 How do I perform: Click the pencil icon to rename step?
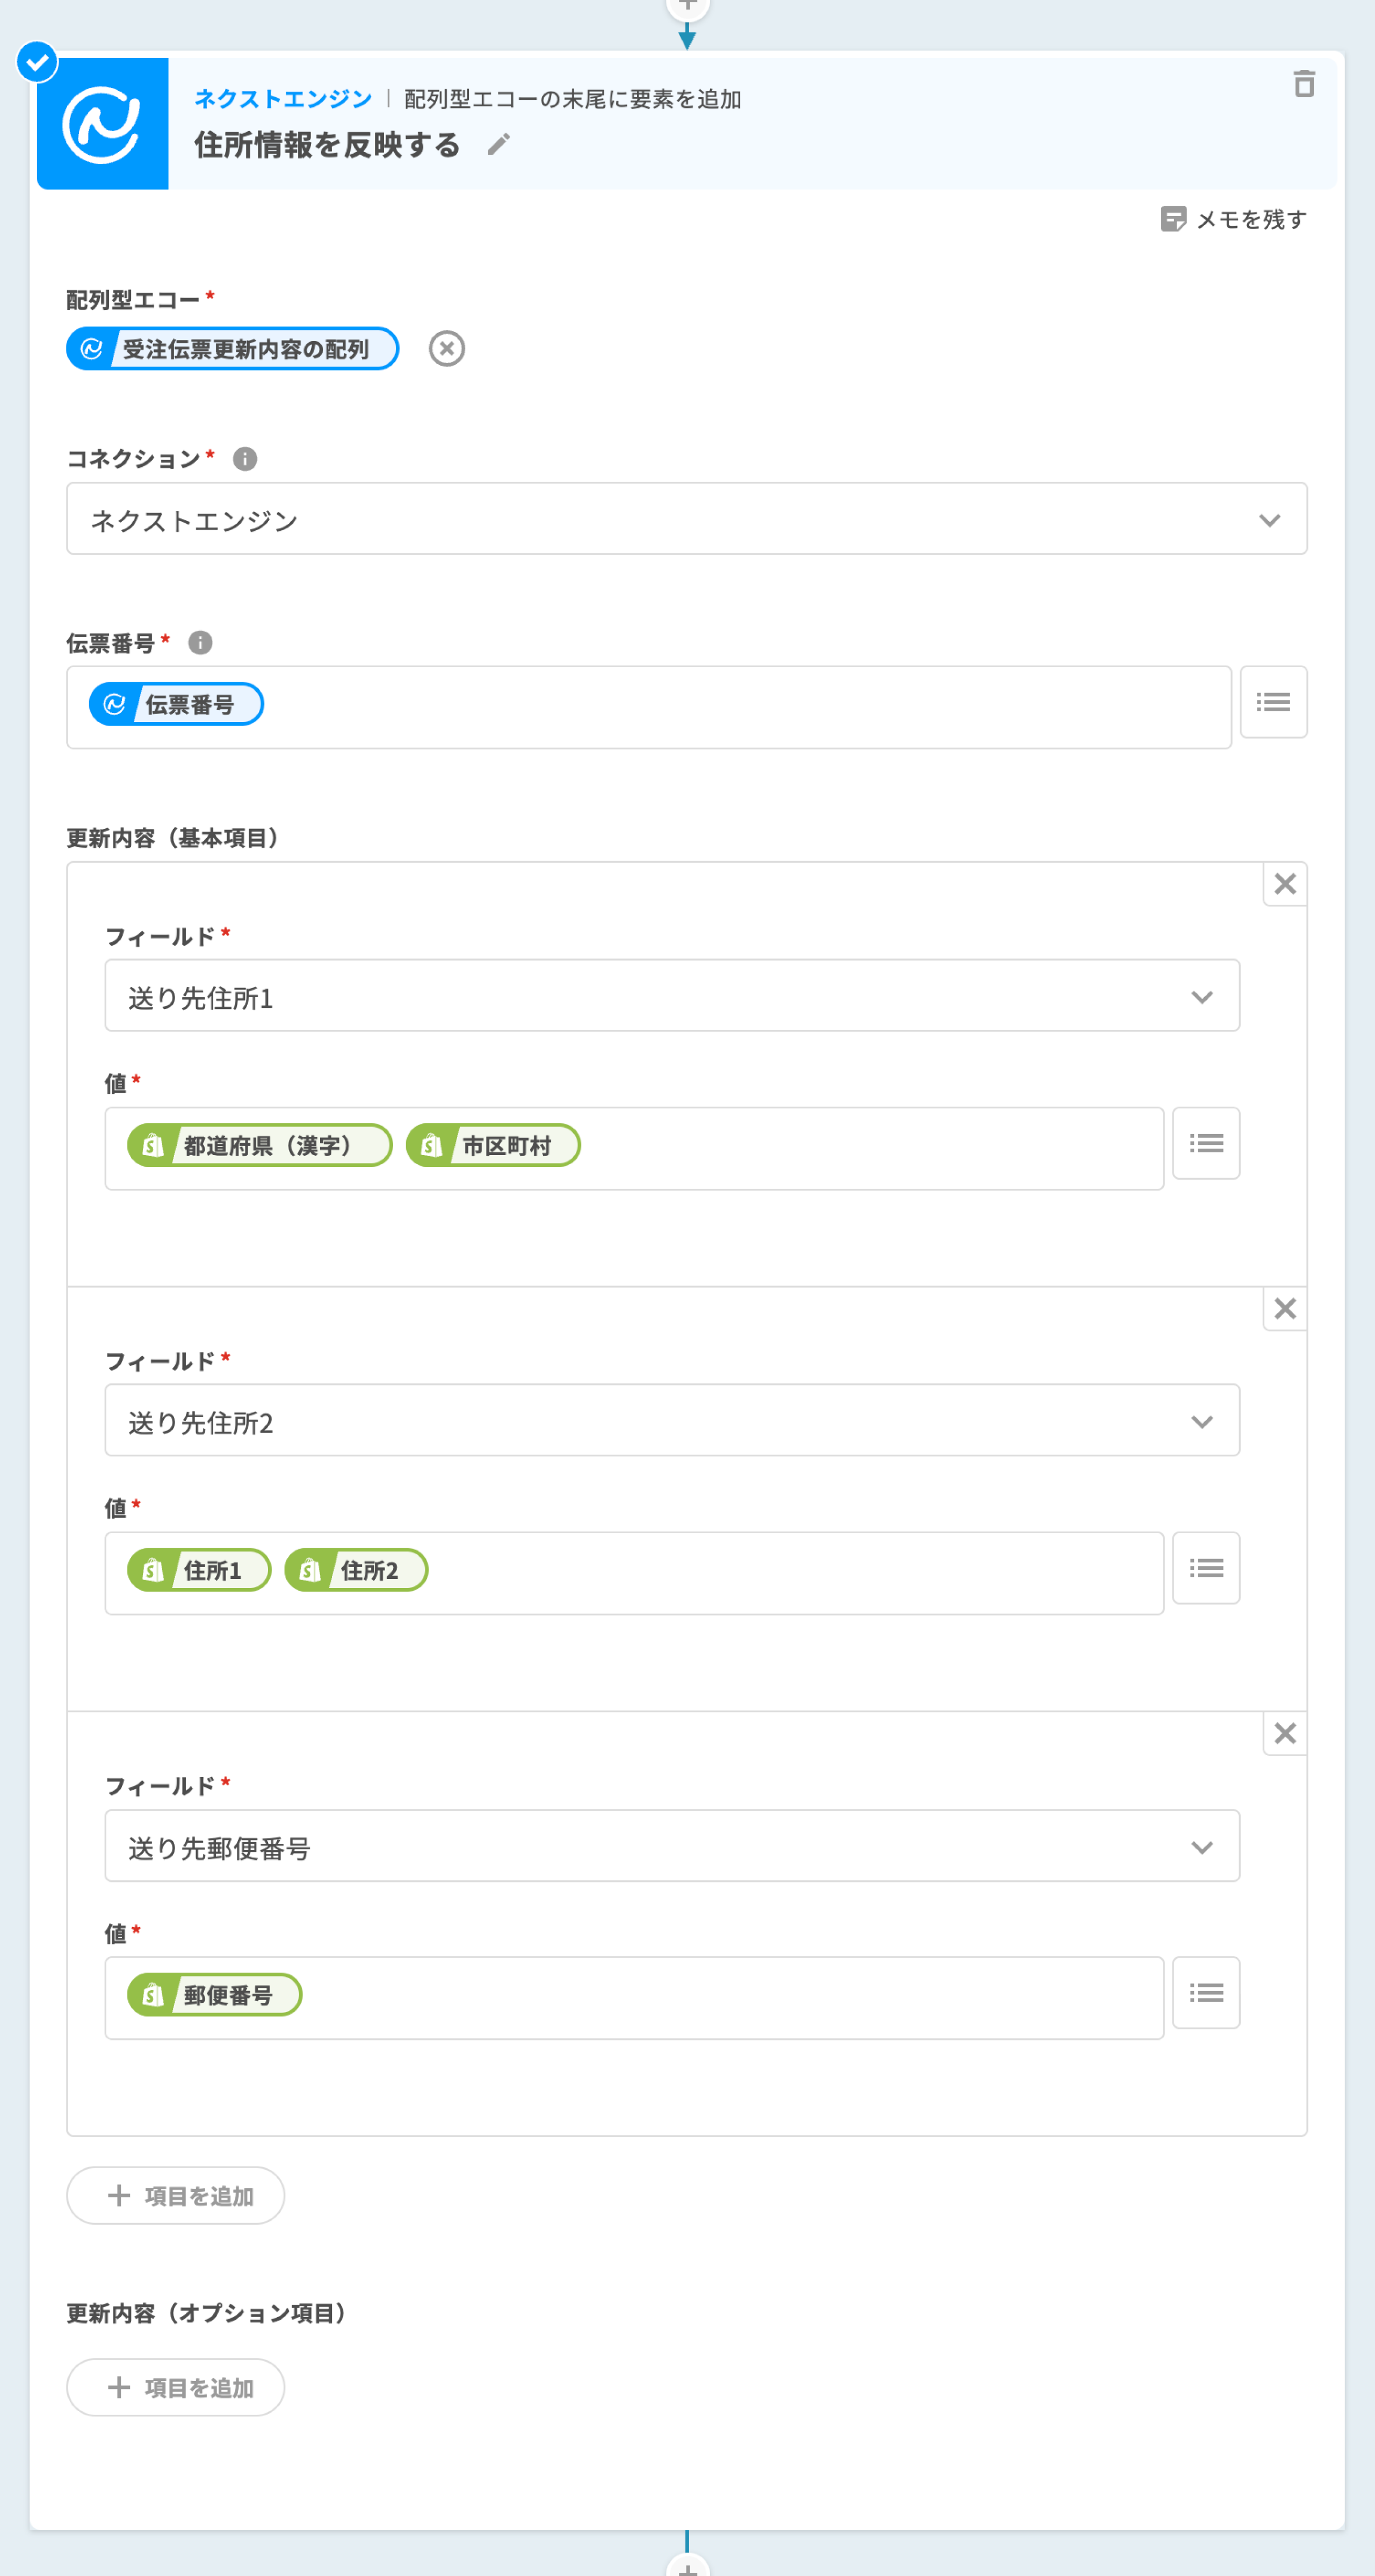tap(498, 145)
